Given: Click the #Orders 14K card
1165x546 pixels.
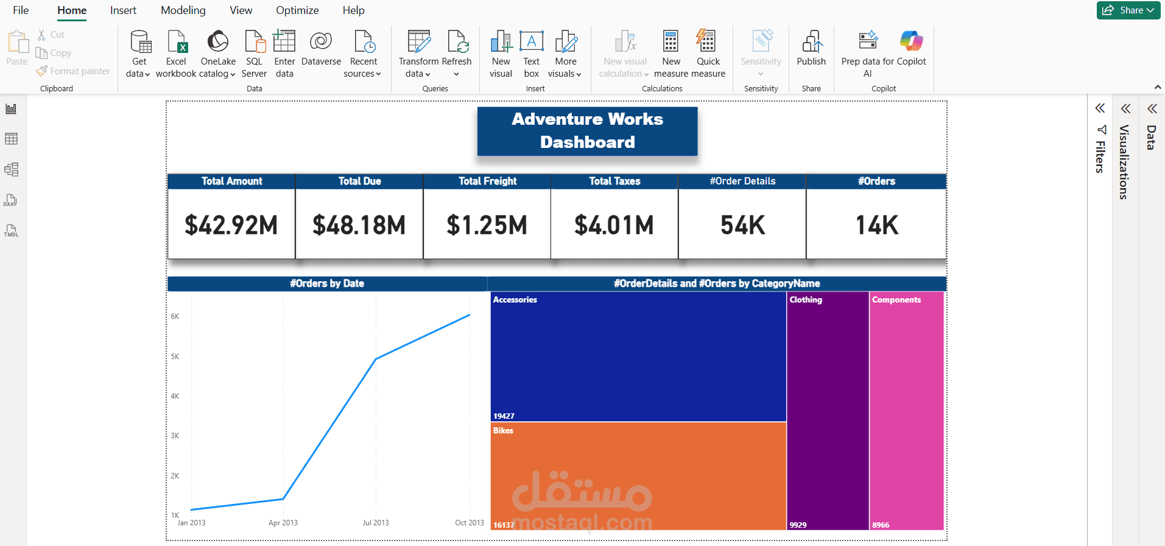Looking at the screenshot, I should 876,217.
